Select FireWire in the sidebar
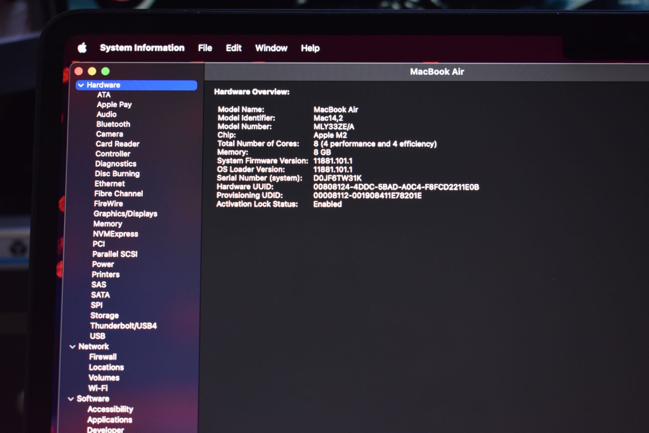The width and height of the screenshot is (649, 433). coord(108,204)
